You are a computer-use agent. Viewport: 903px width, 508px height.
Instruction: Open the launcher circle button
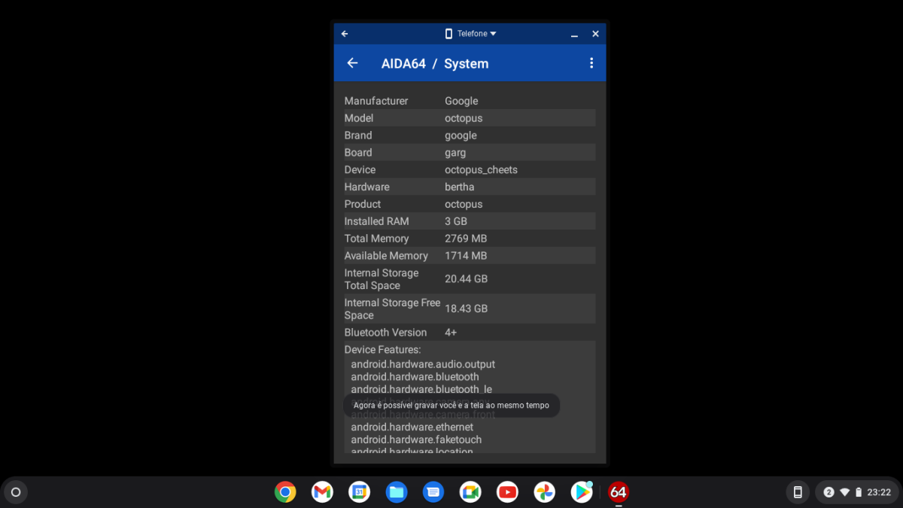(x=16, y=492)
